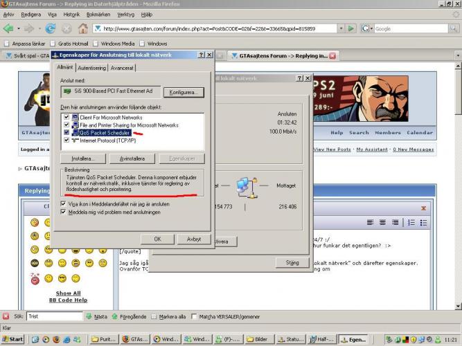Open the back button history dropdown arrow

(x=19, y=28)
